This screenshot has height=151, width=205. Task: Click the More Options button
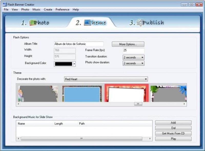(128, 44)
